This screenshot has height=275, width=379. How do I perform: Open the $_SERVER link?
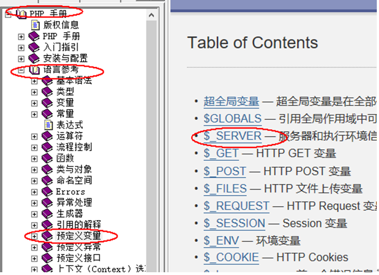233,136
